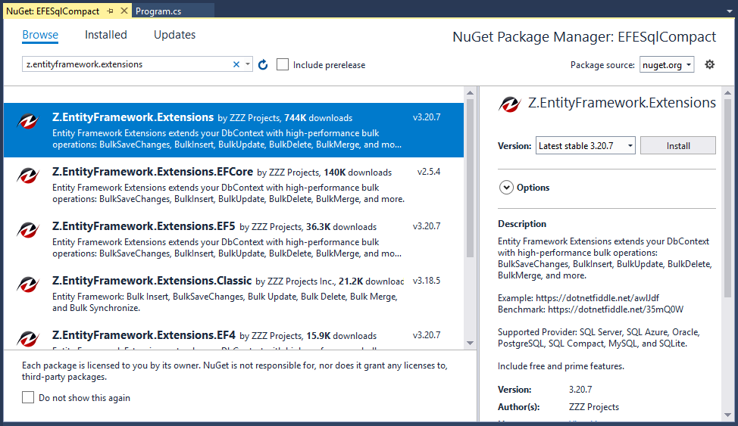
Task: Open the tab overflow dropdown arrow
Action: pyautogui.click(x=729, y=11)
